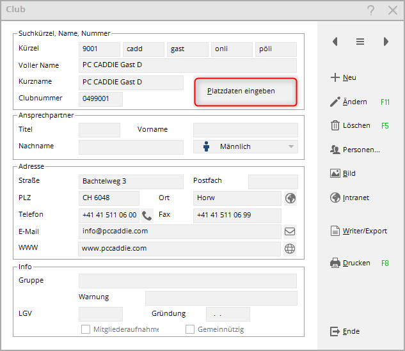The height and width of the screenshot is (351, 405).
Task: Click the help question mark icon
Action: click(370, 10)
